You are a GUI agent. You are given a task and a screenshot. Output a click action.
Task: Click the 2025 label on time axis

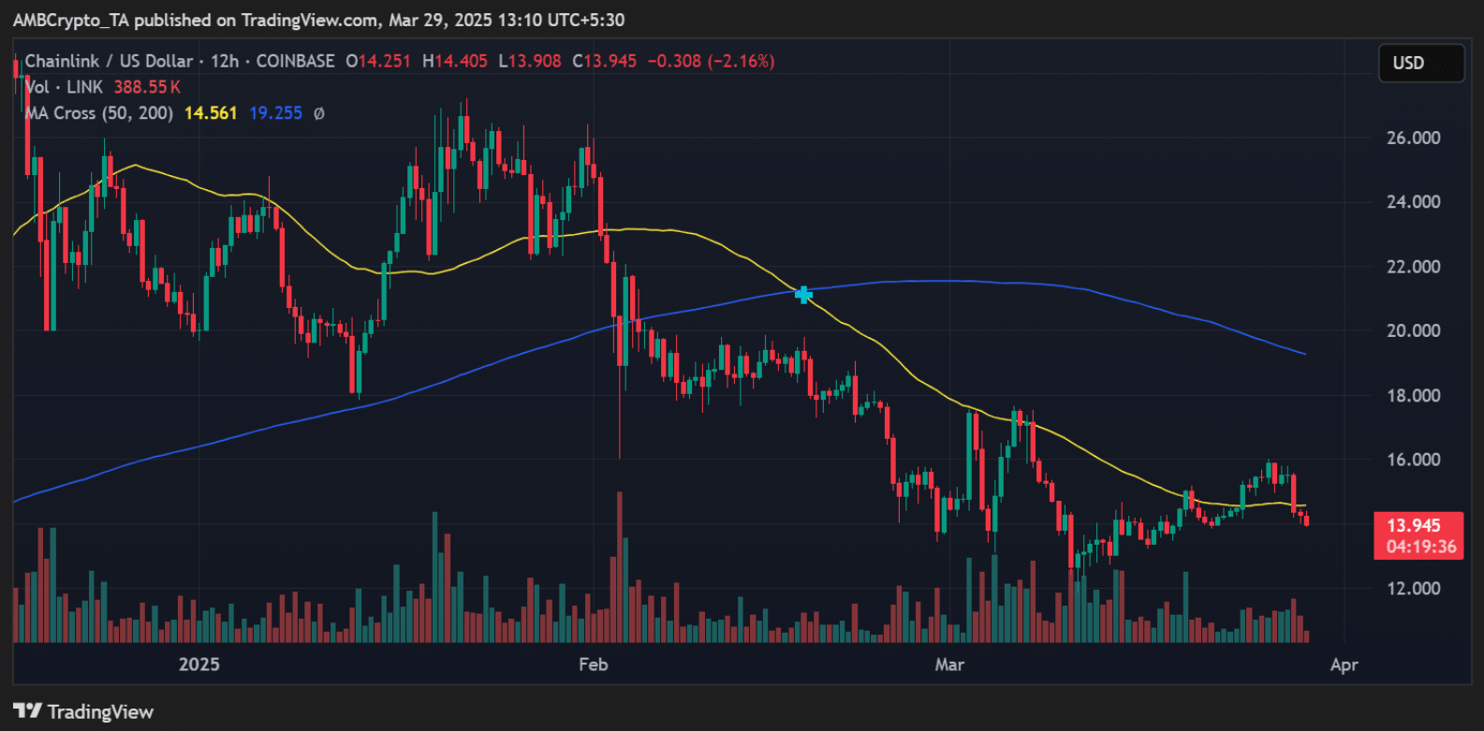coord(198,665)
